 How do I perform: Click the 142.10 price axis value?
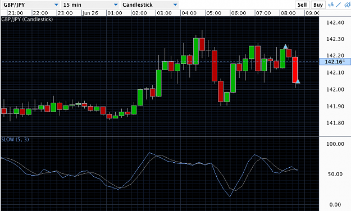coord(335,73)
